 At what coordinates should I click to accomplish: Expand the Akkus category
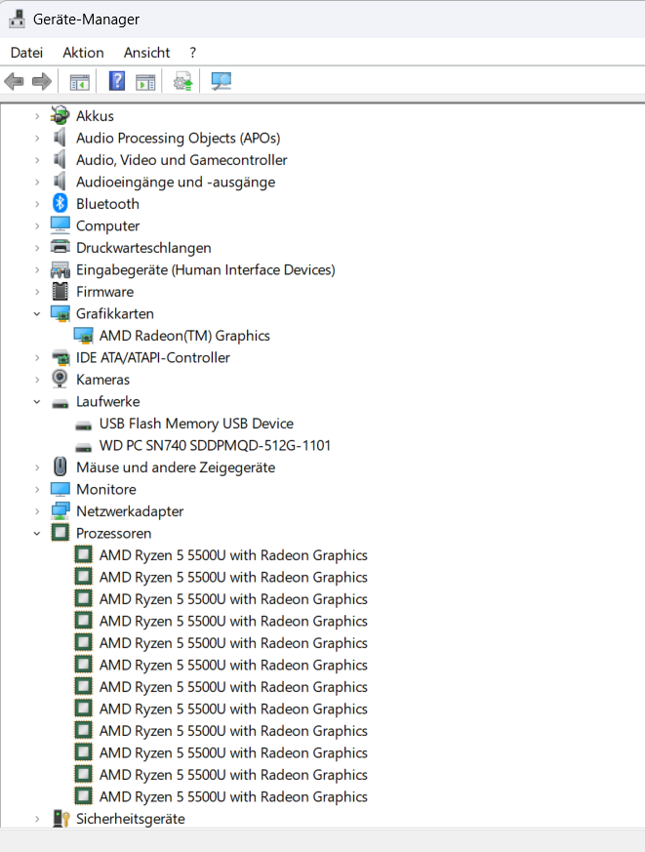[37, 116]
